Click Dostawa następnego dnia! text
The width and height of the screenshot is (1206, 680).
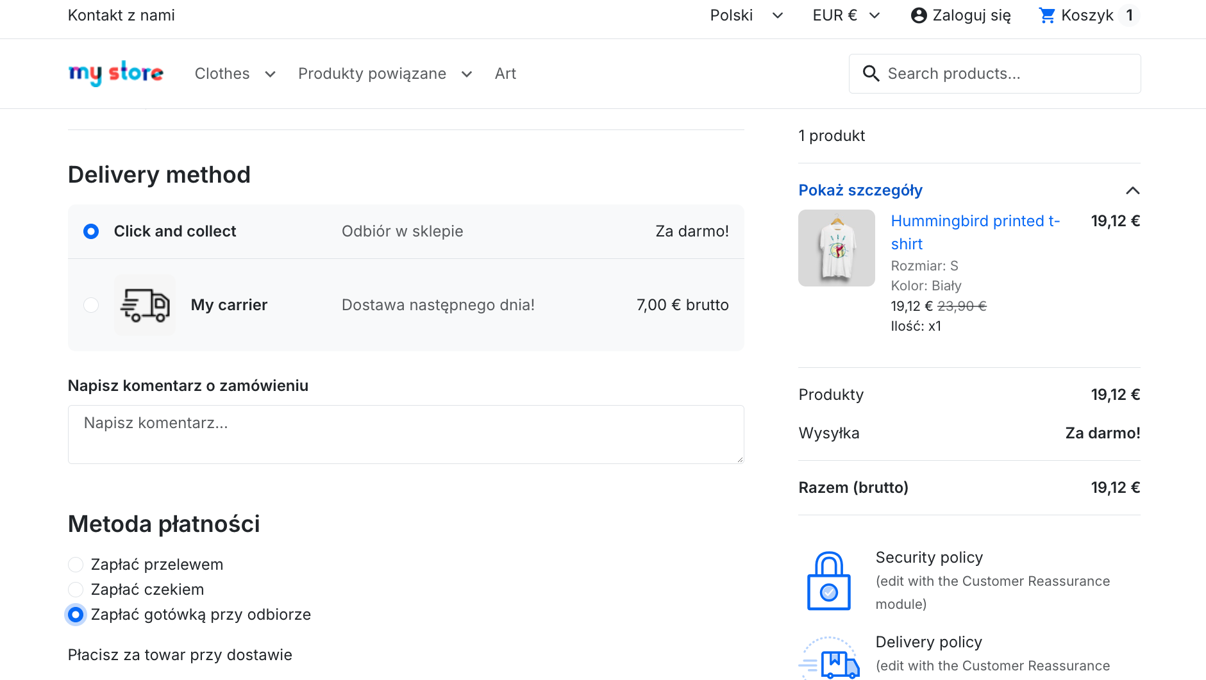click(x=438, y=305)
